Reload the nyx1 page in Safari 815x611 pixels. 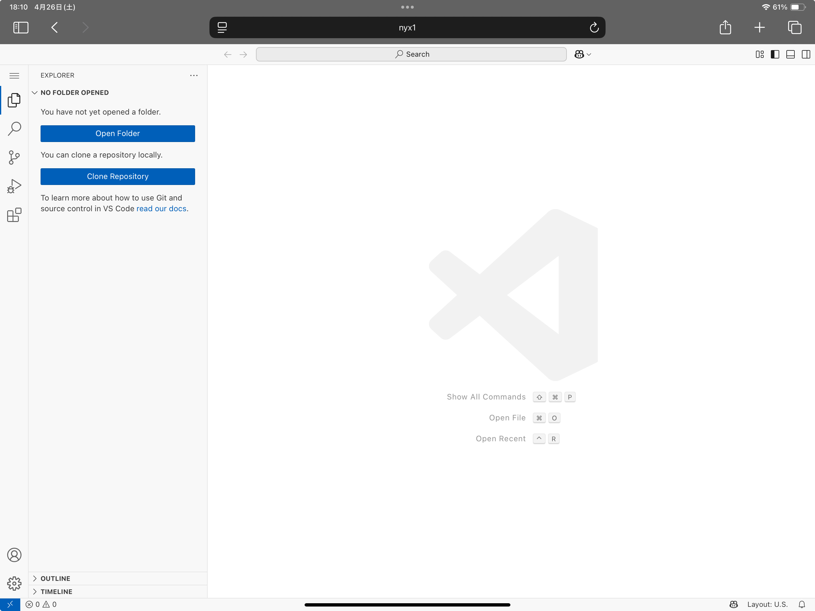(594, 28)
